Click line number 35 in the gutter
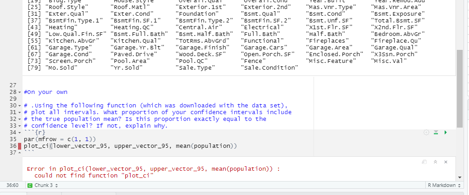 pyautogui.click(x=13, y=139)
